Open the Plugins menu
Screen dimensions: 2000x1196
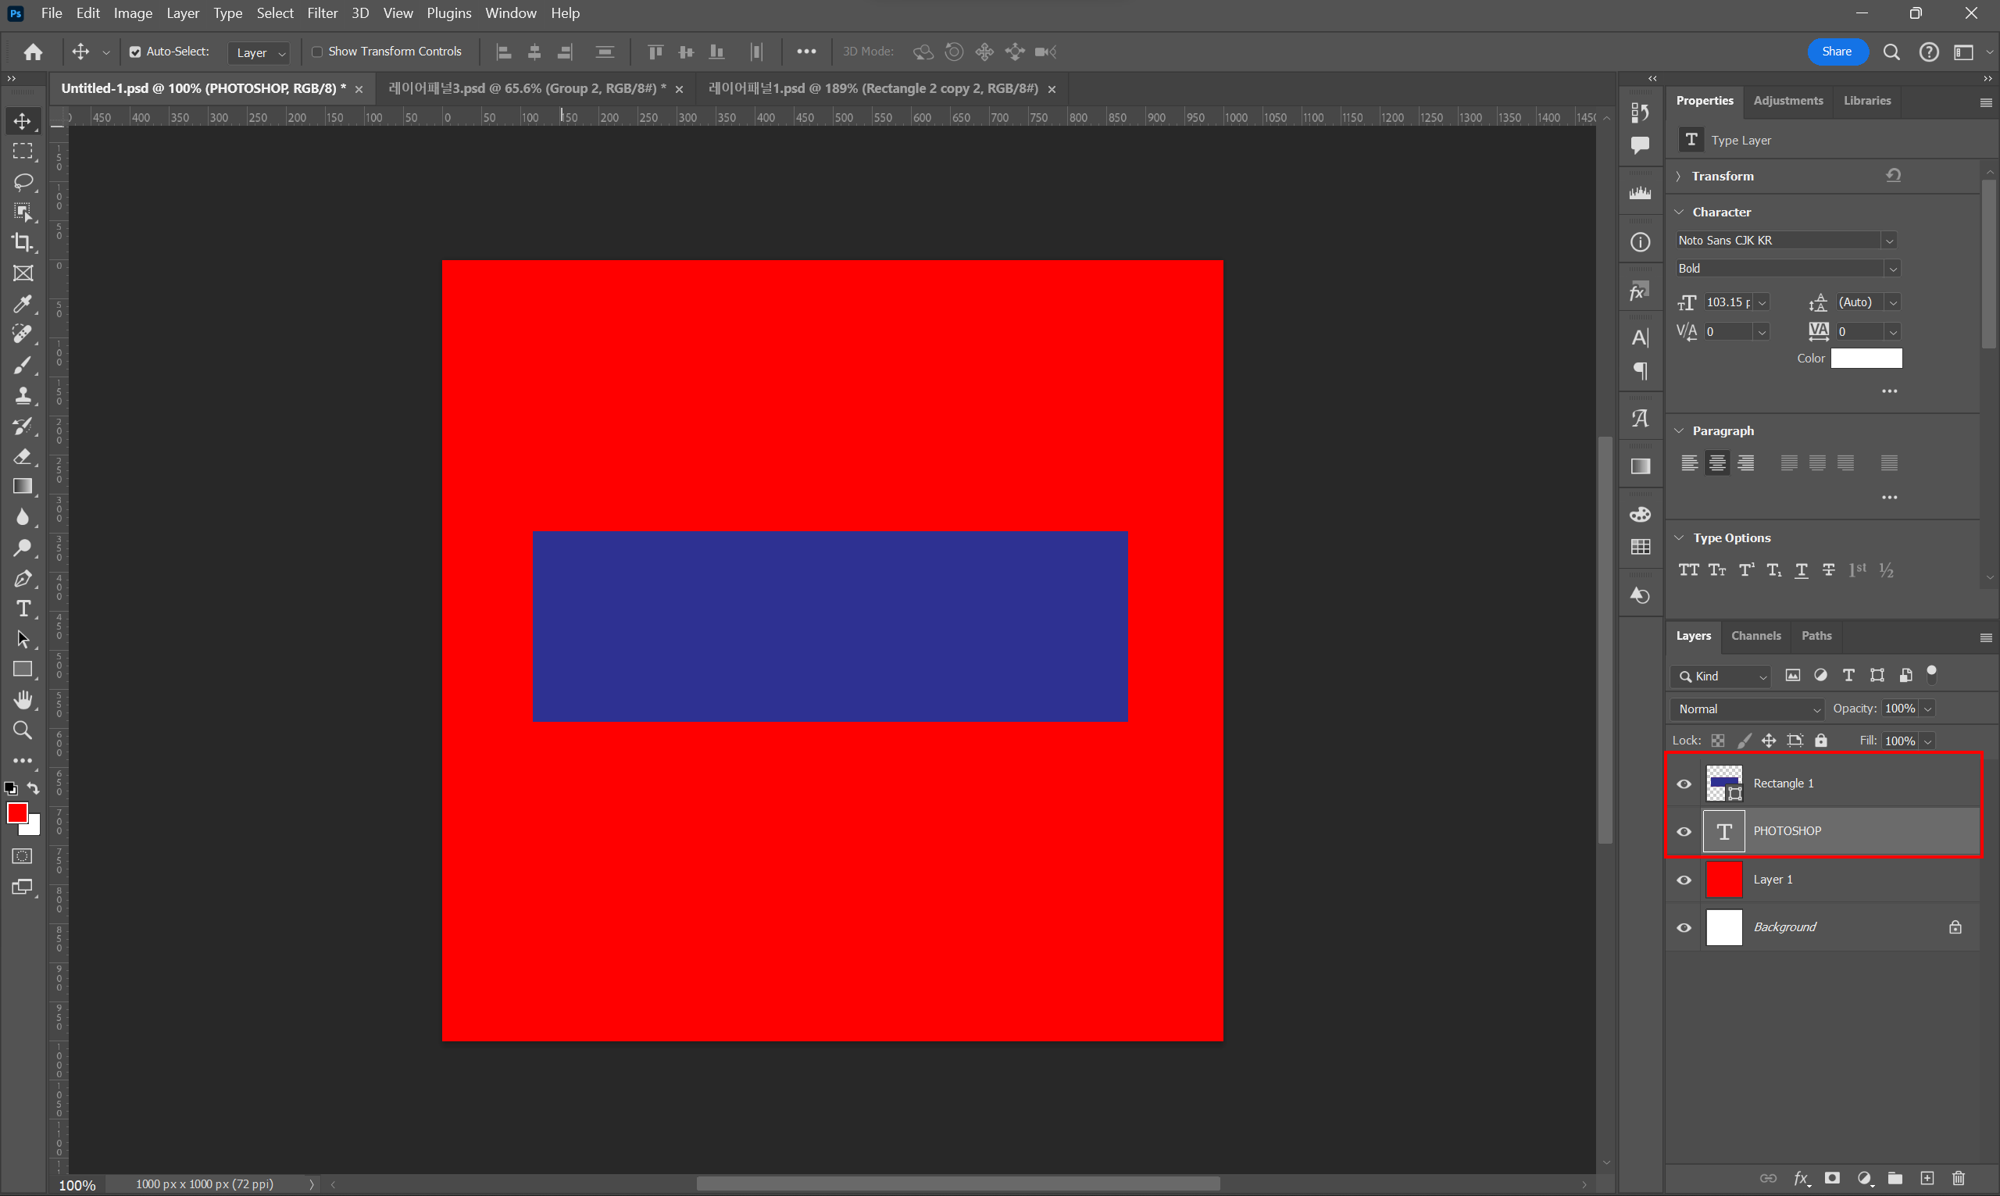[x=449, y=13]
